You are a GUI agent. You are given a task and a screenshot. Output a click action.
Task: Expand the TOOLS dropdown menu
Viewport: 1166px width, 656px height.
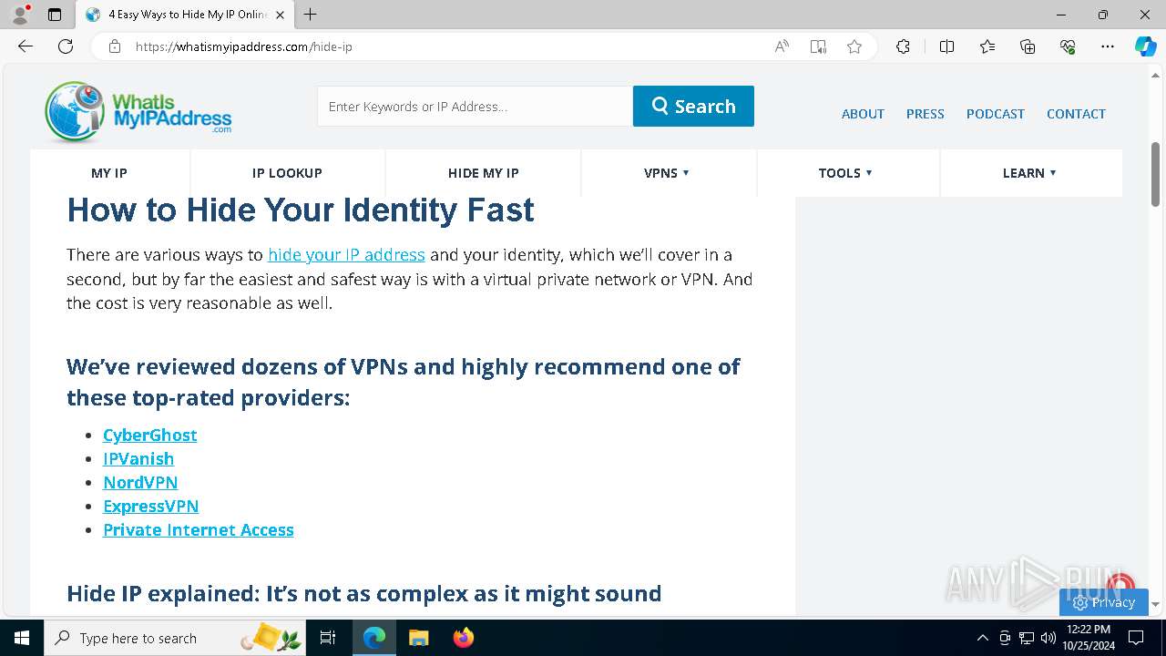845,173
